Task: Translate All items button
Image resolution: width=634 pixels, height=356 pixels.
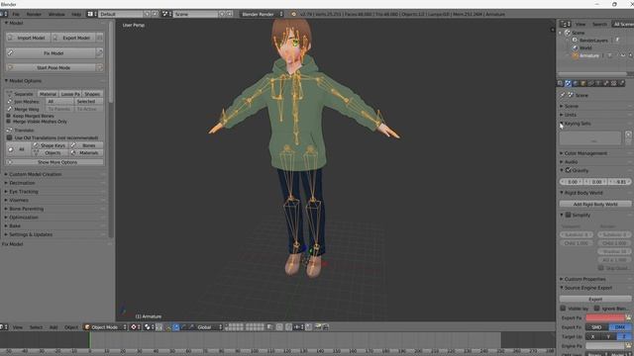Action: point(18,149)
